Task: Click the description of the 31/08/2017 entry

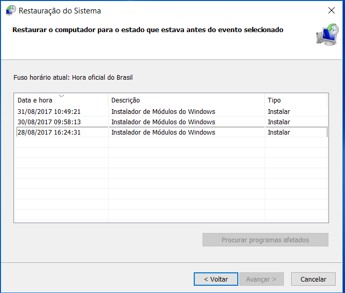Action: coord(163,112)
